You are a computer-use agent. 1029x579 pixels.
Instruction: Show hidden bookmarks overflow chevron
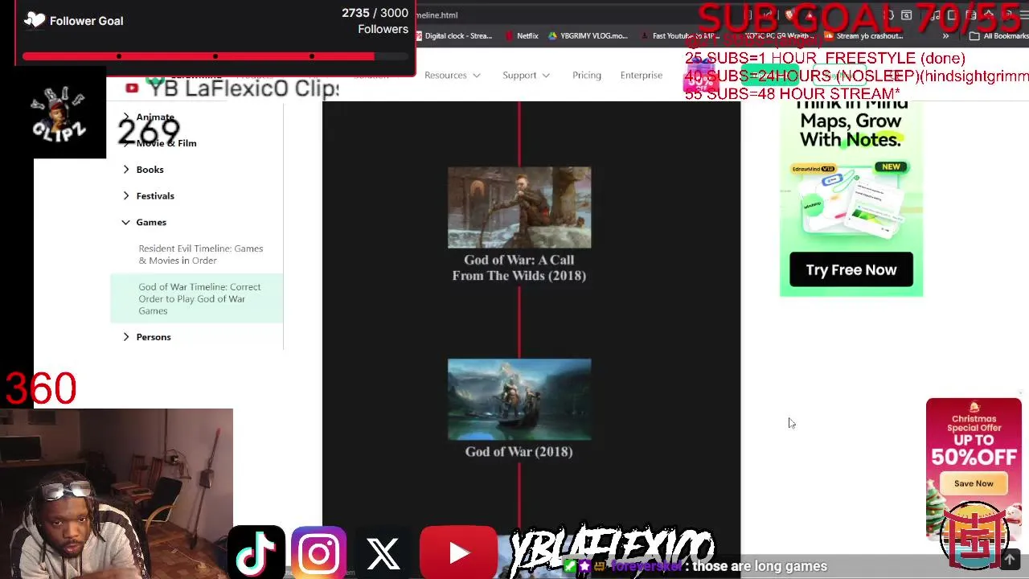coord(945,36)
